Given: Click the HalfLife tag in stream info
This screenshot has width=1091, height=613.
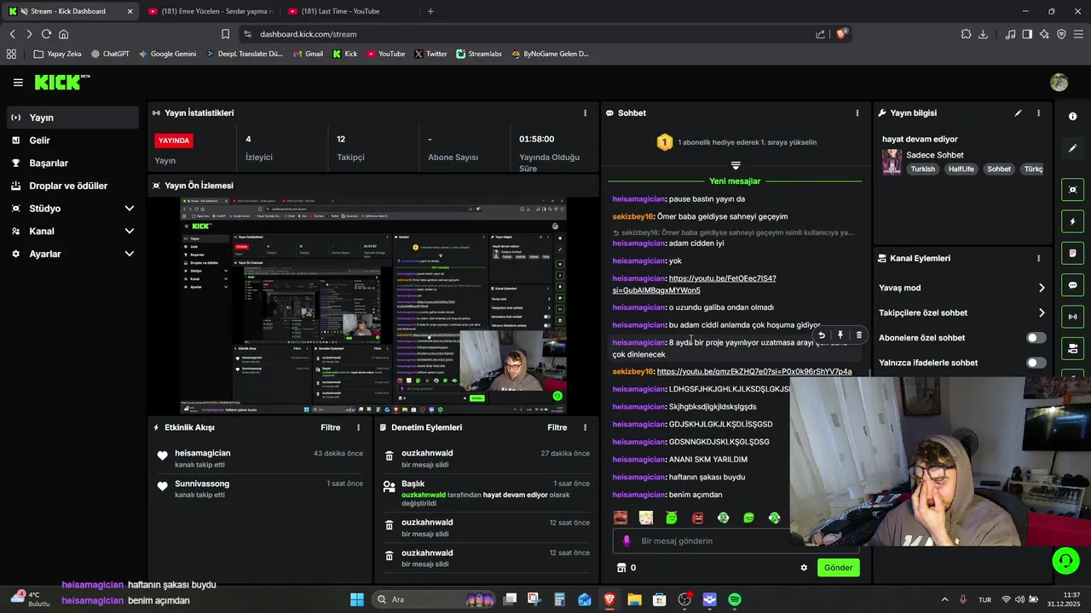Looking at the screenshot, I should (x=961, y=169).
